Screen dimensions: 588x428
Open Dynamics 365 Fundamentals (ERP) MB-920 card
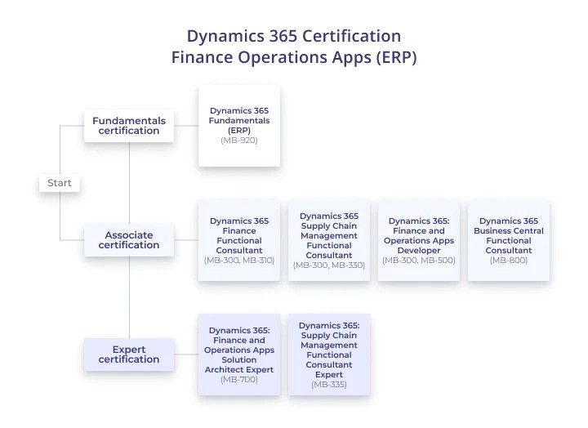[x=239, y=126]
